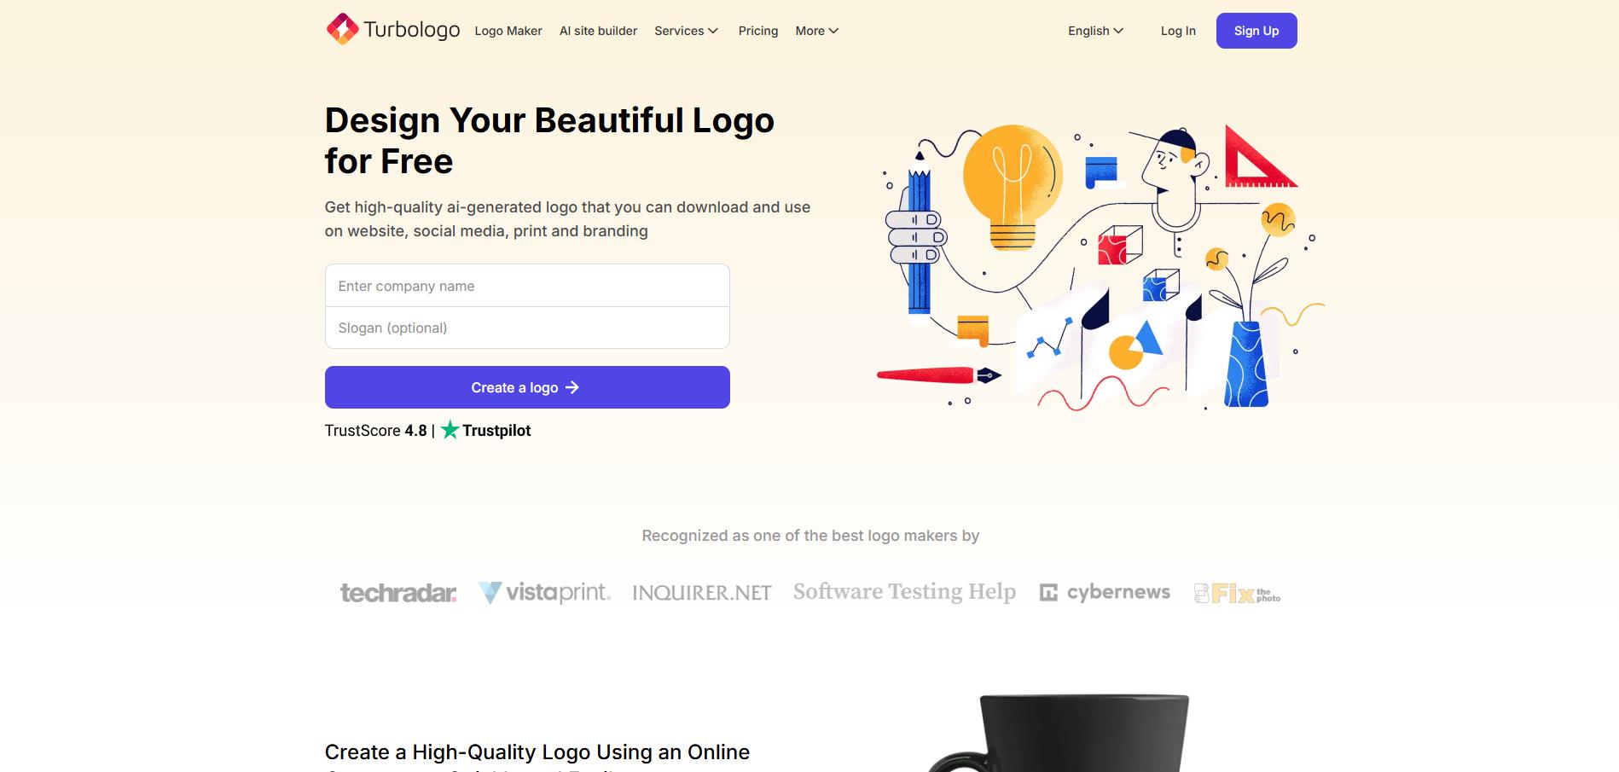Click the vistaprint logo
Image resolution: width=1619 pixels, height=772 pixels.
coord(544,592)
